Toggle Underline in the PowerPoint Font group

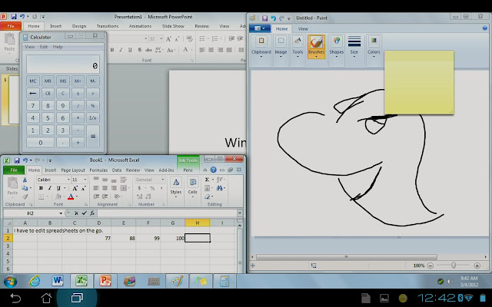[130, 50]
